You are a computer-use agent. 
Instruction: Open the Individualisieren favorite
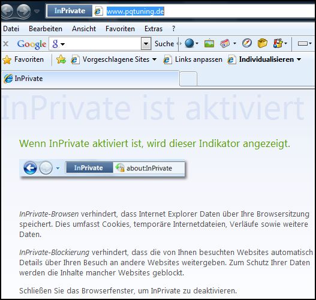coord(261,59)
